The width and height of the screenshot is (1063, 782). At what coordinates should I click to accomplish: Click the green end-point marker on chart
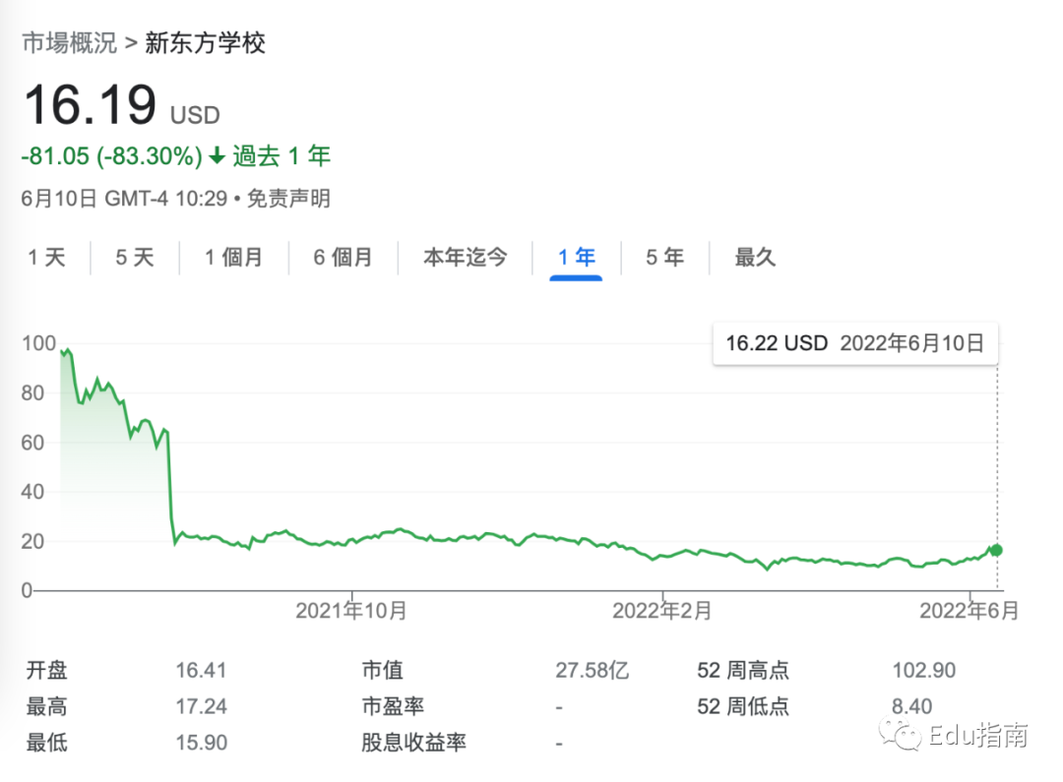click(996, 550)
